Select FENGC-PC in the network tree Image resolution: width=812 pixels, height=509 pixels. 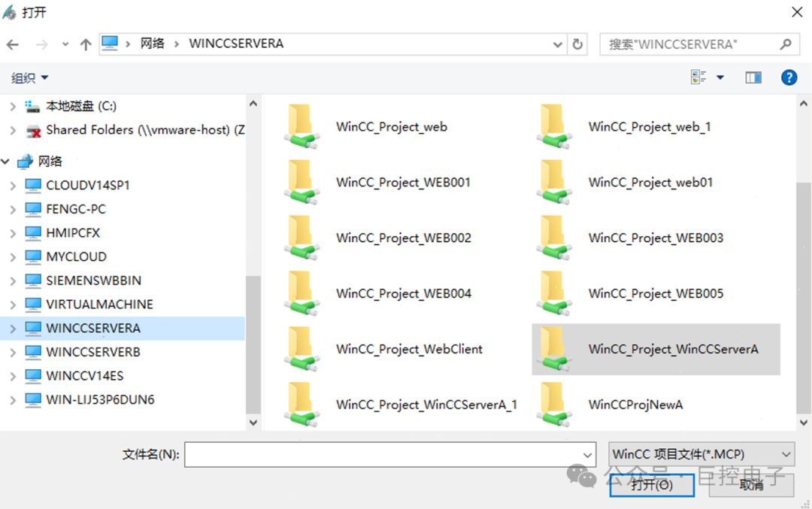click(76, 209)
